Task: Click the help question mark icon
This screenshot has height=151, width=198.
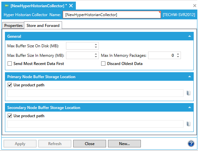Action: pos(191,143)
